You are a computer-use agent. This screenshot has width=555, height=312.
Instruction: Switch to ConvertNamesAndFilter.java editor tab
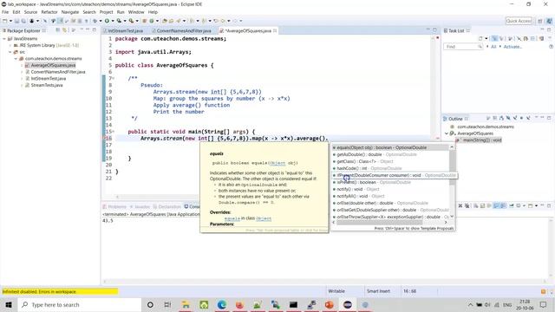183,31
